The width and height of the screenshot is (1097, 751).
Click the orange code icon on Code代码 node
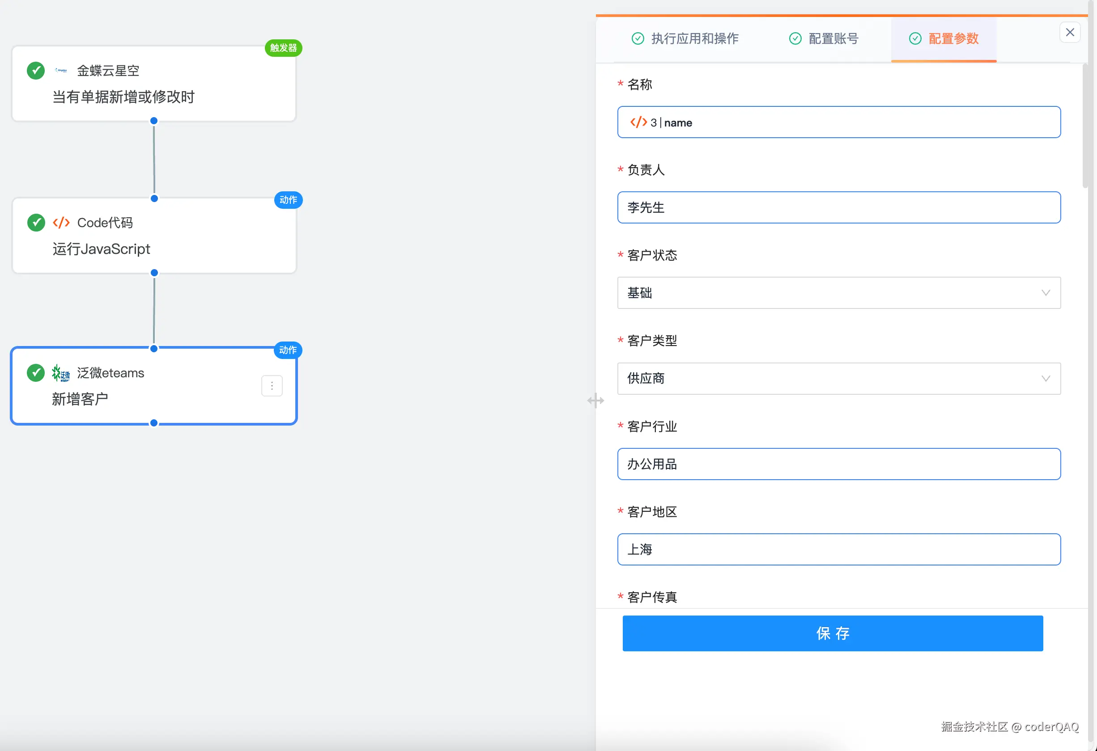61,223
